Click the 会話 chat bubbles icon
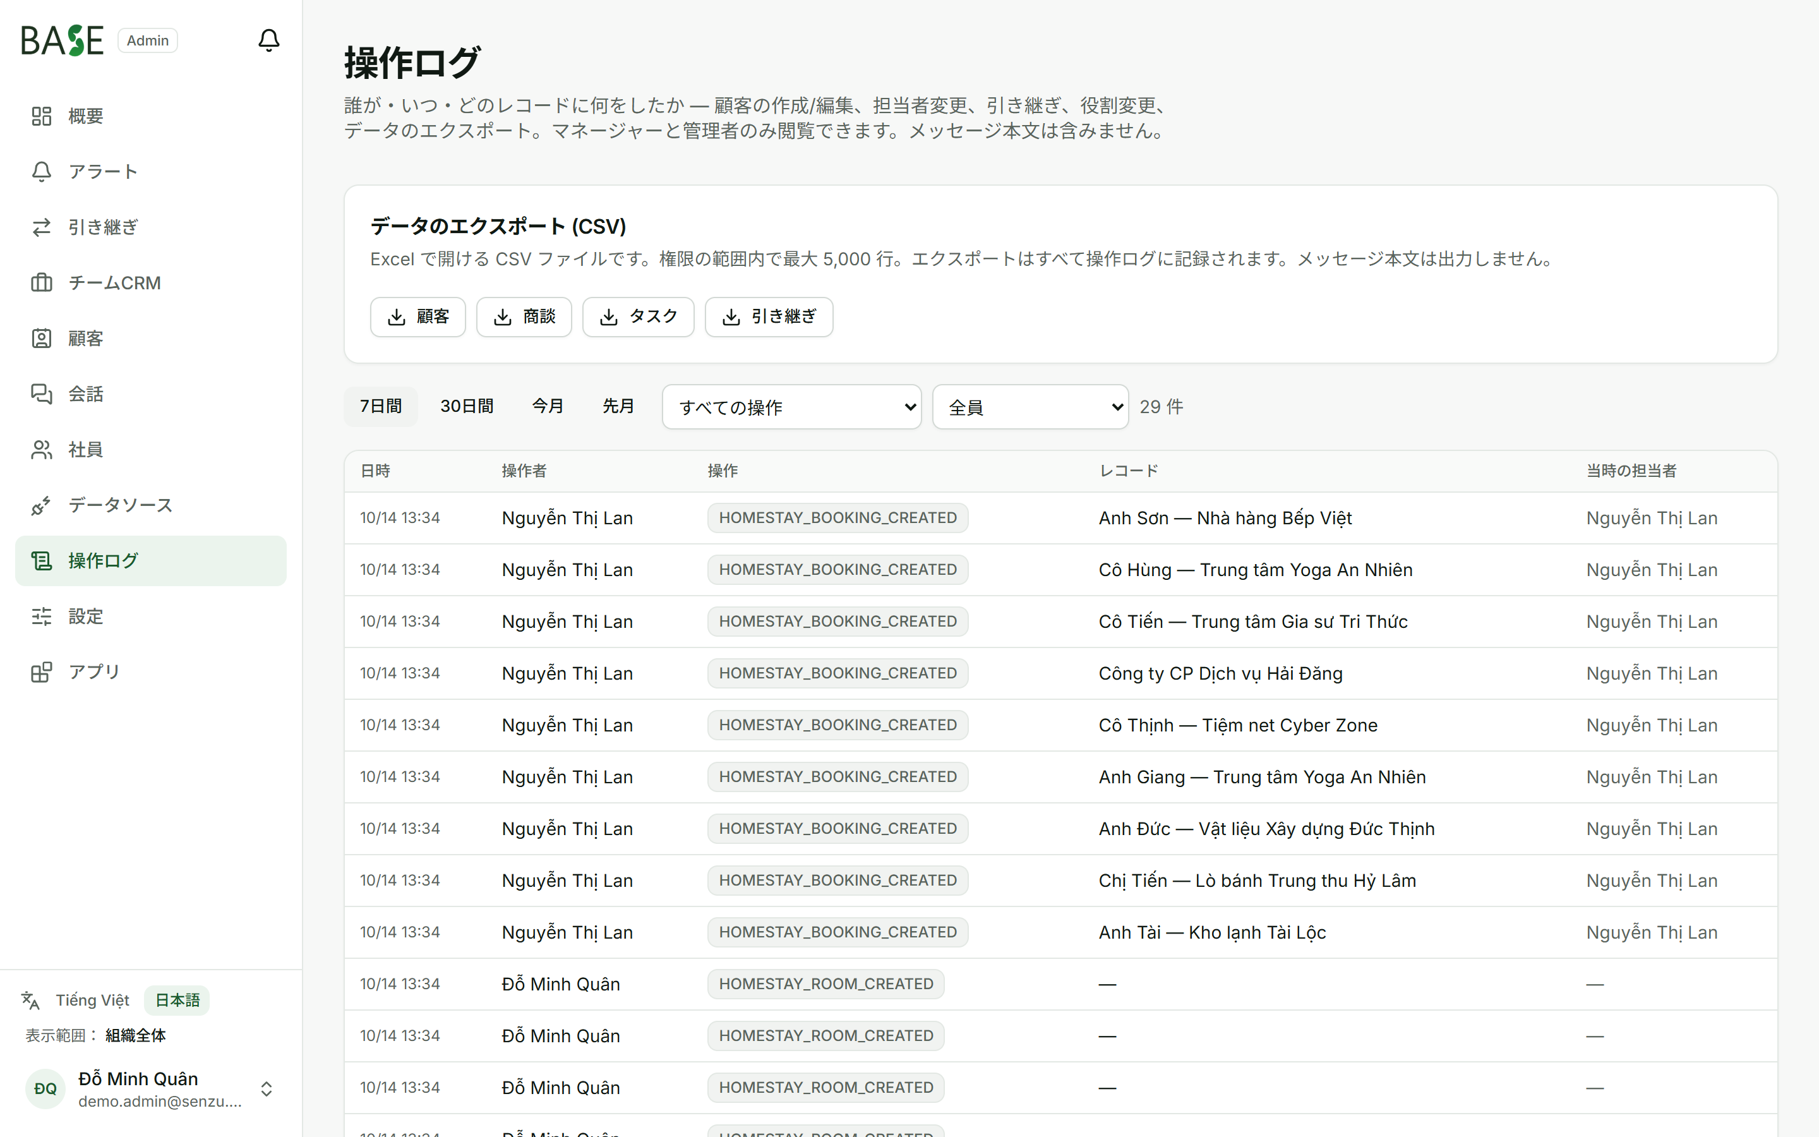 (41, 394)
